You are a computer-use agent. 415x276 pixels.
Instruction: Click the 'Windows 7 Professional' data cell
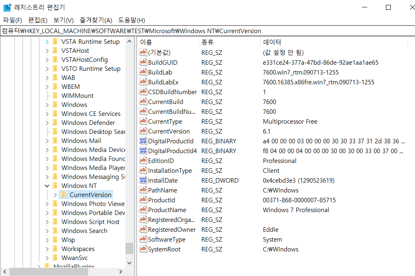pos(296,210)
